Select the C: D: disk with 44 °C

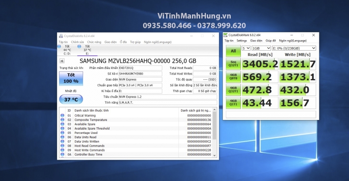(67, 50)
